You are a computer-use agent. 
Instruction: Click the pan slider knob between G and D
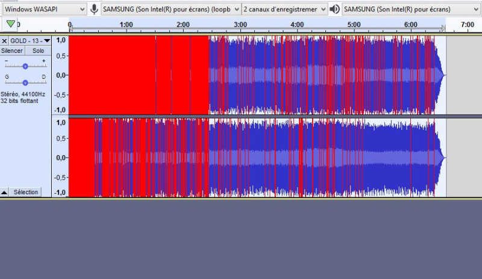(25, 82)
